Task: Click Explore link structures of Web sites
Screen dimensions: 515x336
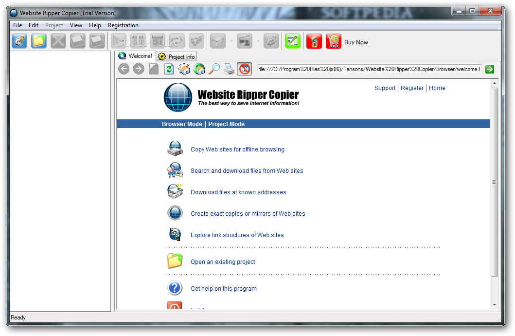Action: tap(237, 235)
